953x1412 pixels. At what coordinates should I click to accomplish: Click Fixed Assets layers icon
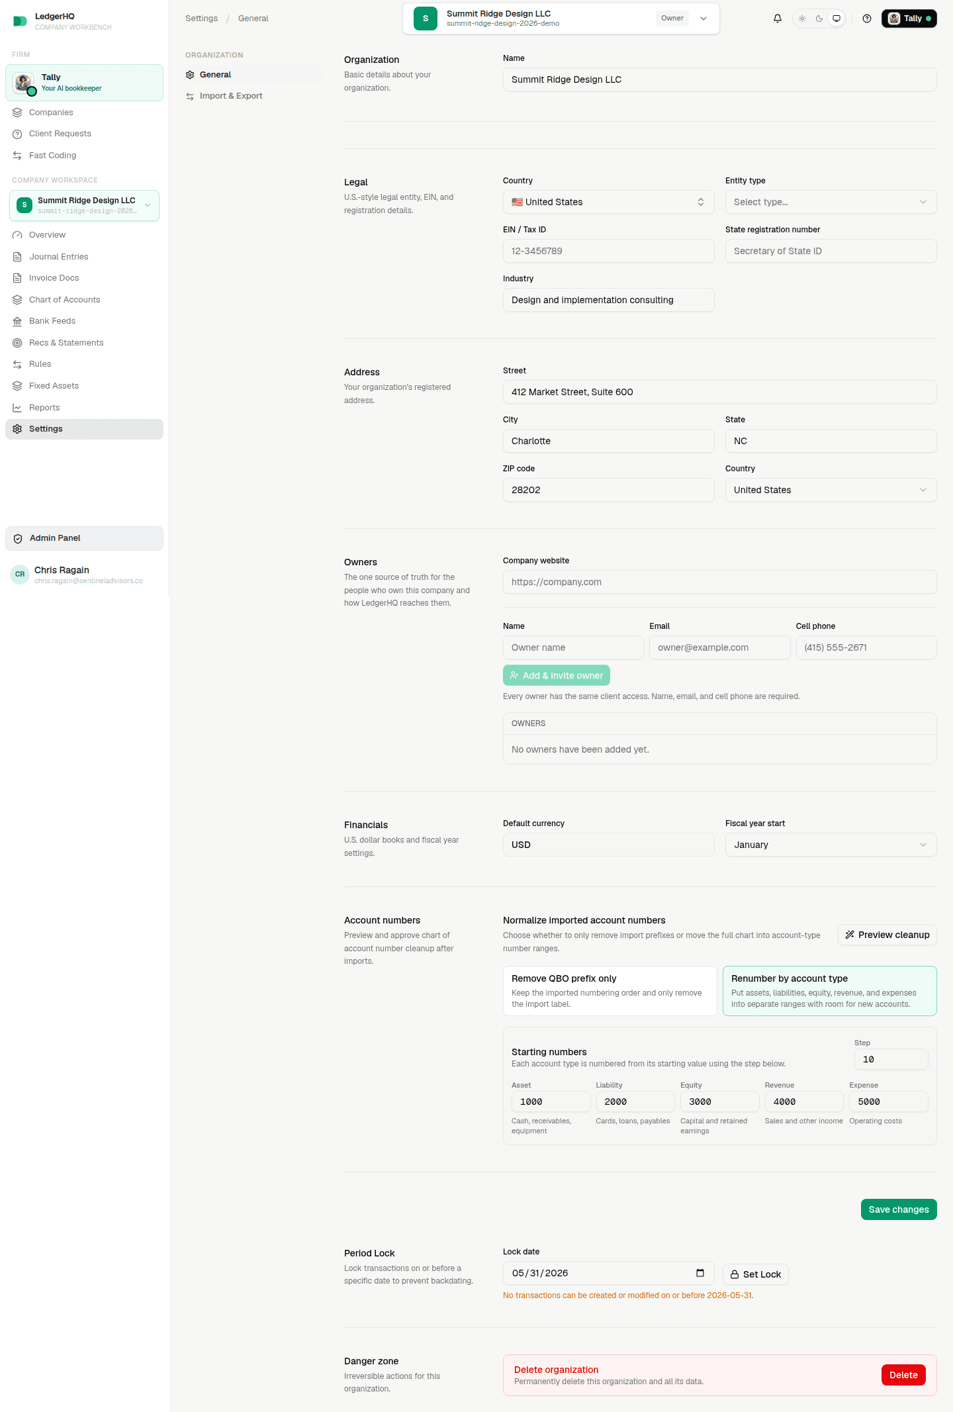pyautogui.click(x=17, y=386)
